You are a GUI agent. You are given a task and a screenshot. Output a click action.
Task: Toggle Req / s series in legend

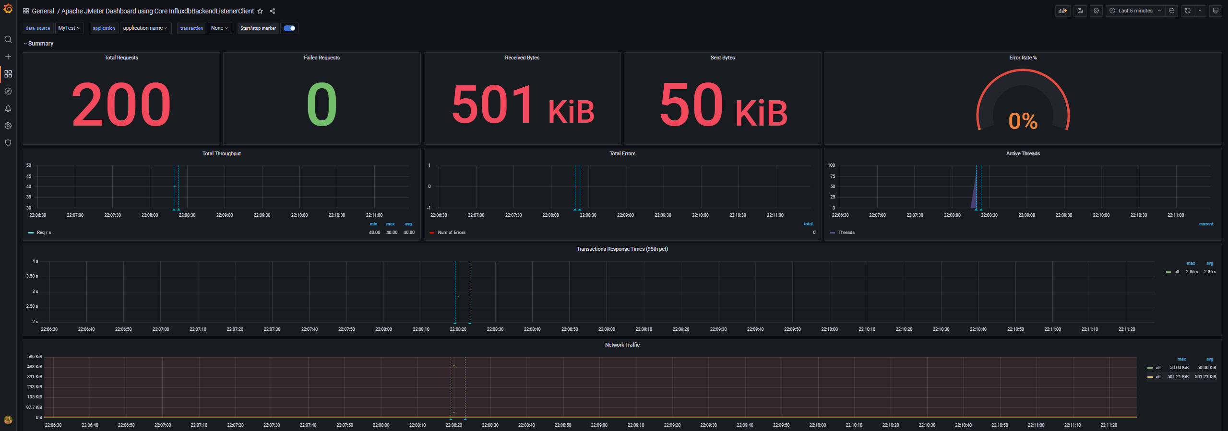[44, 233]
